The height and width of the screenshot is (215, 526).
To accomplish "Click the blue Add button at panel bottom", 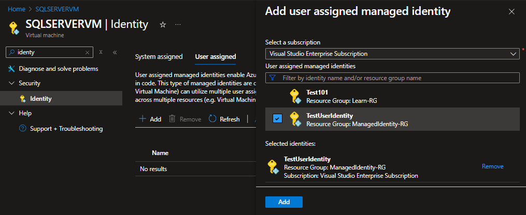I will pyautogui.click(x=284, y=202).
